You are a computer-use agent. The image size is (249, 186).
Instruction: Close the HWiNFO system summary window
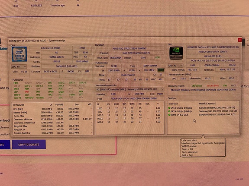239,40
